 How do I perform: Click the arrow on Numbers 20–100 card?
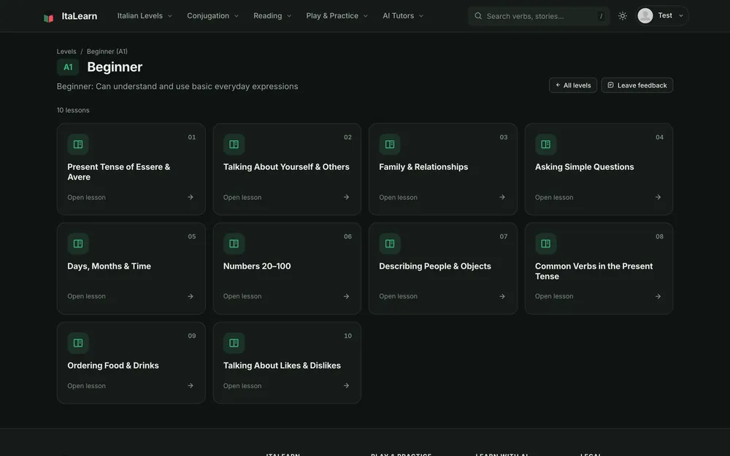[x=346, y=296]
